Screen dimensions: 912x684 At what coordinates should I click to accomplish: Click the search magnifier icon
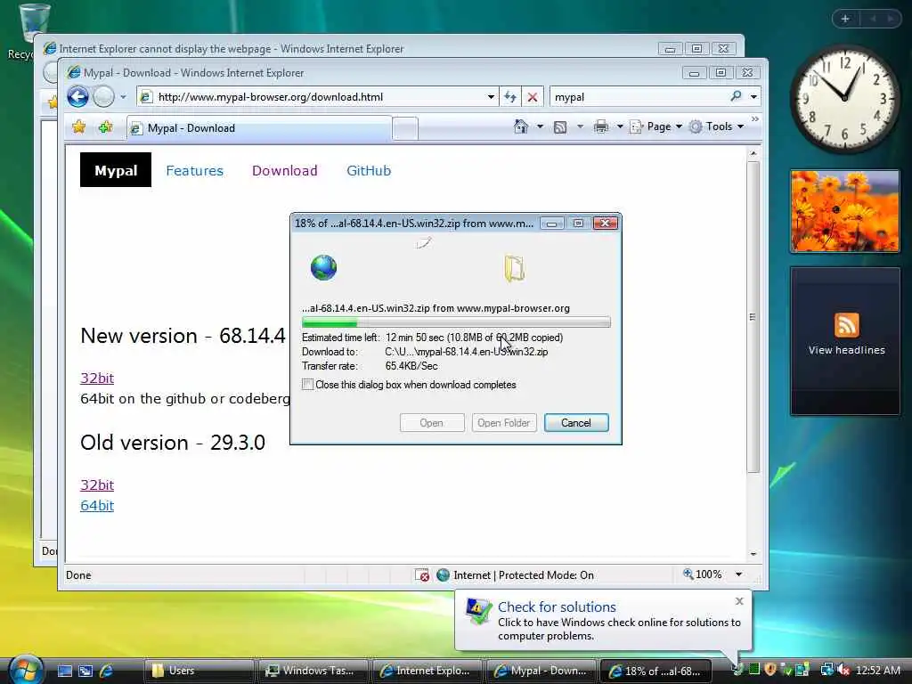(x=737, y=96)
